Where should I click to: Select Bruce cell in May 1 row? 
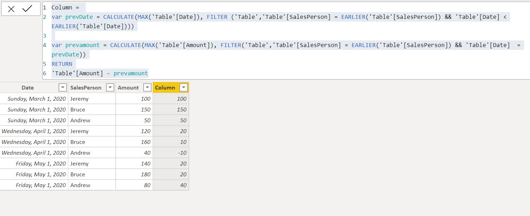[x=92, y=174]
